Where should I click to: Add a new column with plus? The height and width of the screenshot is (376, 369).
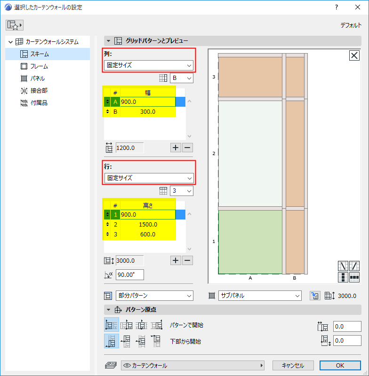(176, 148)
